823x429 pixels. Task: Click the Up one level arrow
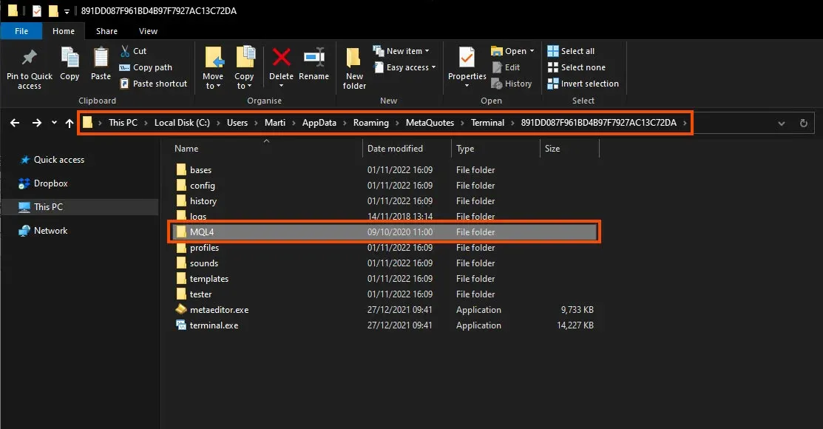[70, 123]
